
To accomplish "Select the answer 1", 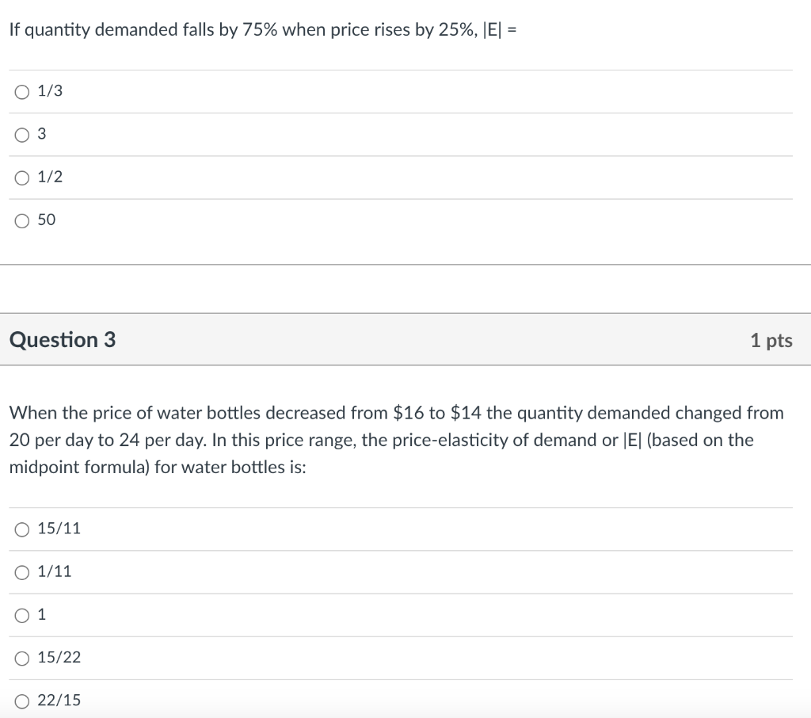I will (21, 614).
